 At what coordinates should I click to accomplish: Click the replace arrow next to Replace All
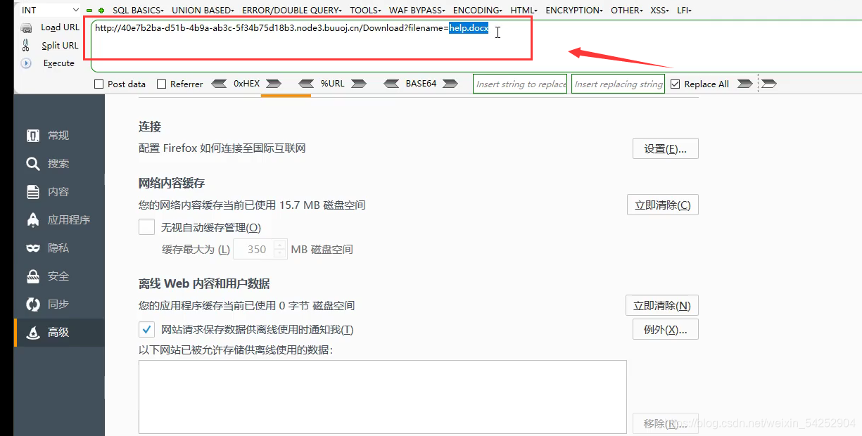click(x=744, y=84)
